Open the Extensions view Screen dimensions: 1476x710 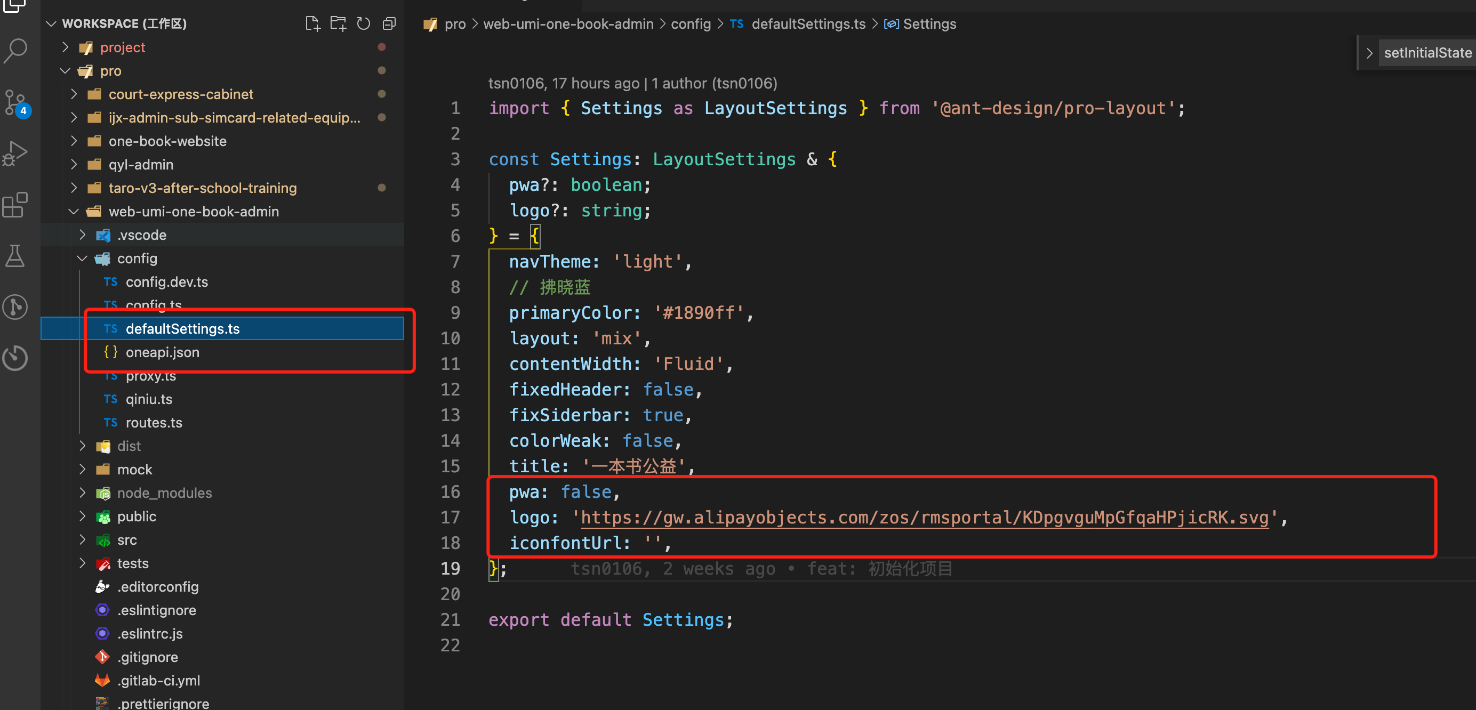(x=15, y=204)
